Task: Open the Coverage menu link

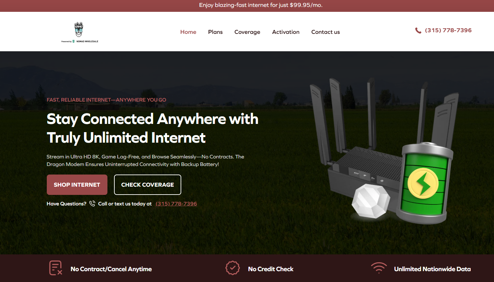Action: point(247,32)
